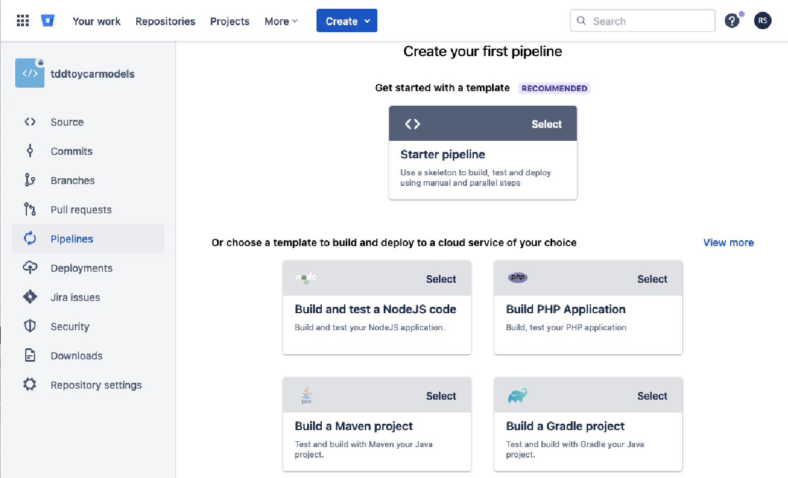Click the Starter pipeline card title

pyautogui.click(x=443, y=154)
